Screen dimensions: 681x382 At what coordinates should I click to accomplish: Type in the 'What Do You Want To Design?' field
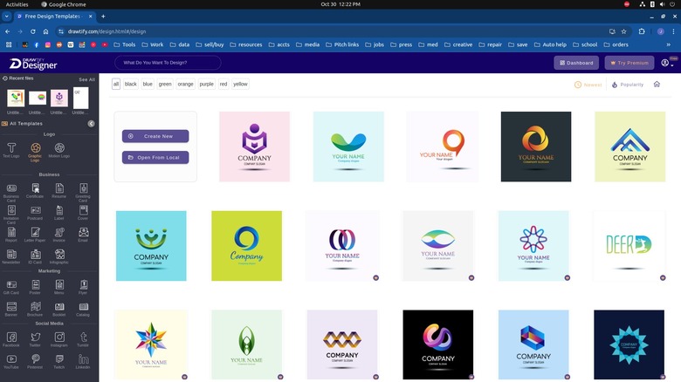click(x=168, y=63)
